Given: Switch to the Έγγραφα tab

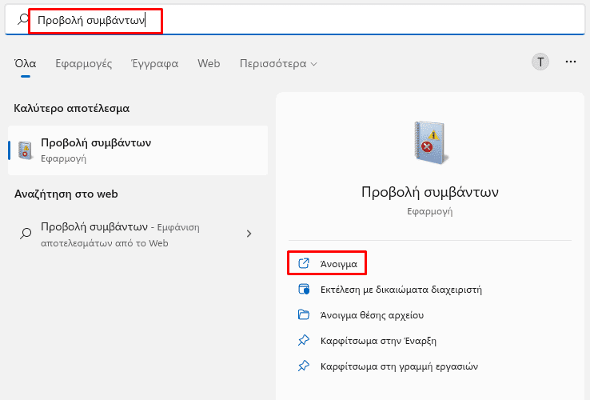Looking at the screenshot, I should [x=155, y=63].
